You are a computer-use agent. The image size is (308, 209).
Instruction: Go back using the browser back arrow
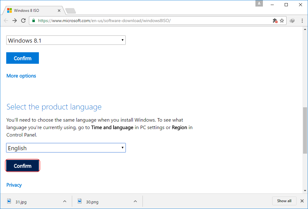pyautogui.click(x=6, y=21)
